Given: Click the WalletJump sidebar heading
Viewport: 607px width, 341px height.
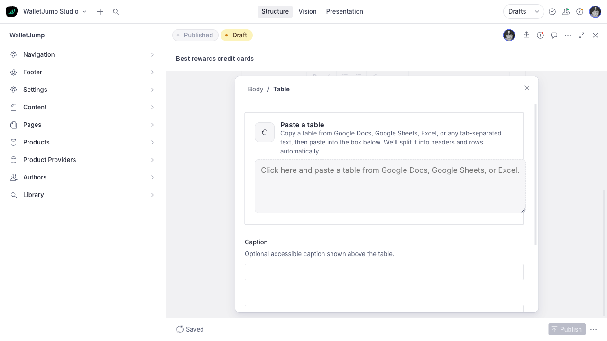Looking at the screenshot, I should coord(27,35).
